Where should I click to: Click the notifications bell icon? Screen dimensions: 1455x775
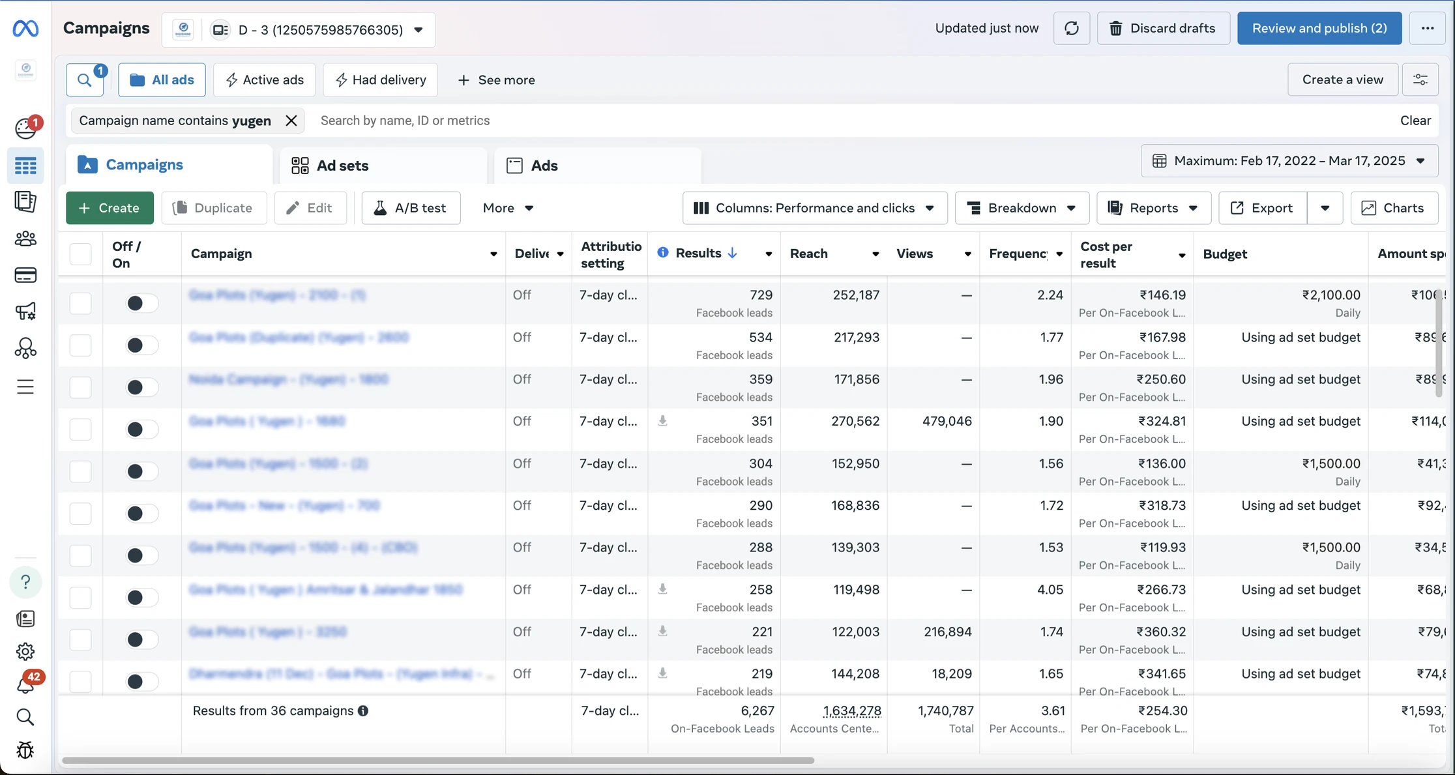(x=25, y=684)
